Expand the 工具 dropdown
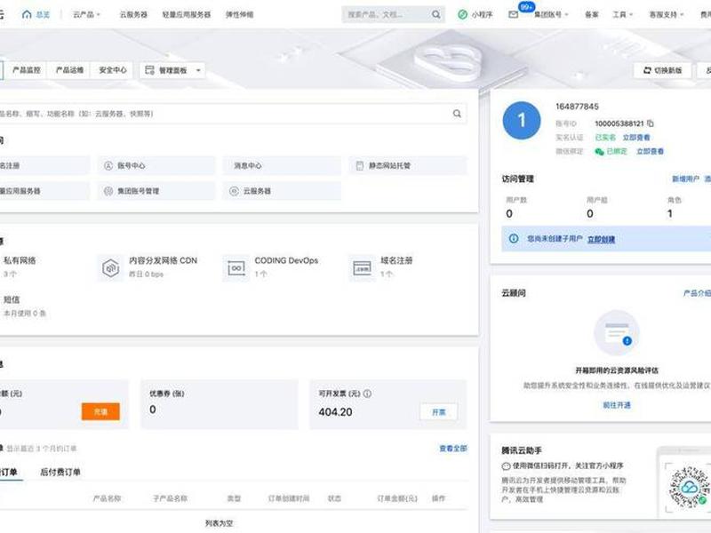 click(622, 14)
